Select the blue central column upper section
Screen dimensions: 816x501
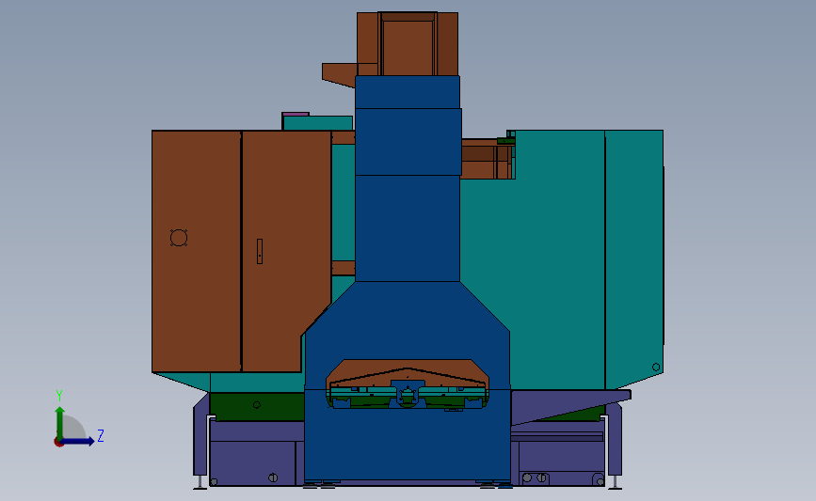408,92
